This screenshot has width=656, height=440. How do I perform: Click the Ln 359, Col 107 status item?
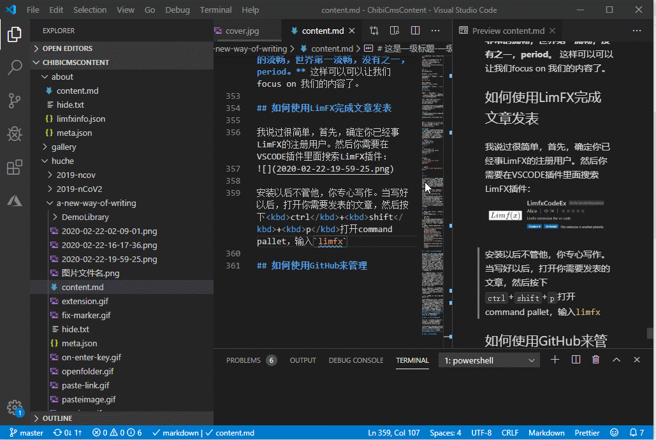(x=394, y=433)
